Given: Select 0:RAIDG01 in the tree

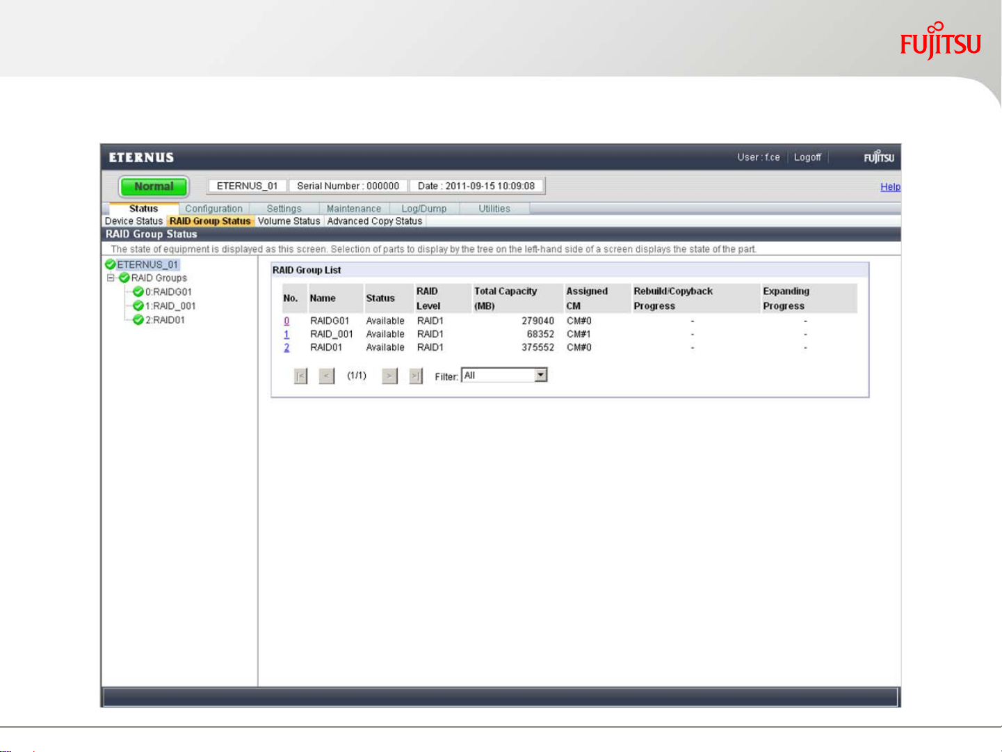Looking at the screenshot, I should tap(168, 291).
